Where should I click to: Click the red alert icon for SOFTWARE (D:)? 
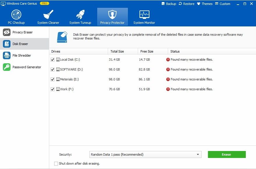168,69
